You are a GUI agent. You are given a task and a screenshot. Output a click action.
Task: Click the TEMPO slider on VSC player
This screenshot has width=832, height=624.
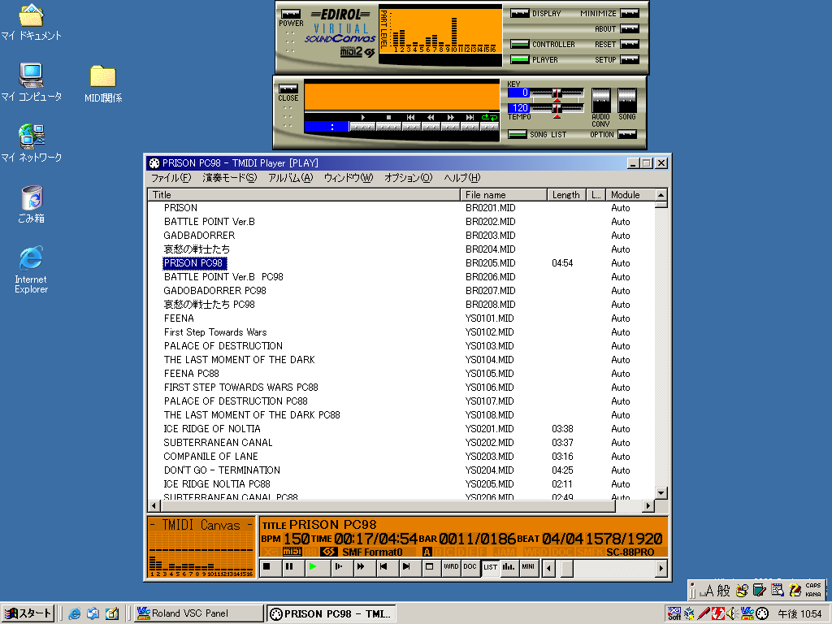point(557,110)
